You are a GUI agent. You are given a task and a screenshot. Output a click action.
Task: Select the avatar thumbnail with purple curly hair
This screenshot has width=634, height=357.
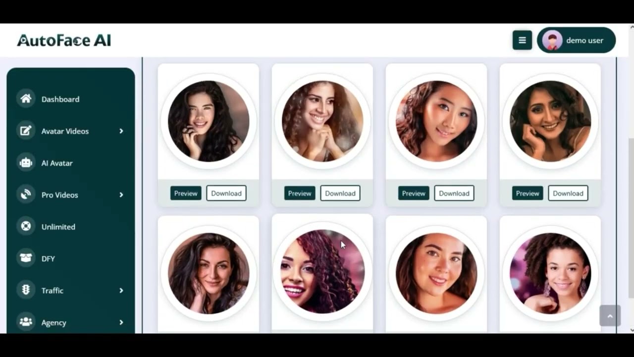(322, 272)
